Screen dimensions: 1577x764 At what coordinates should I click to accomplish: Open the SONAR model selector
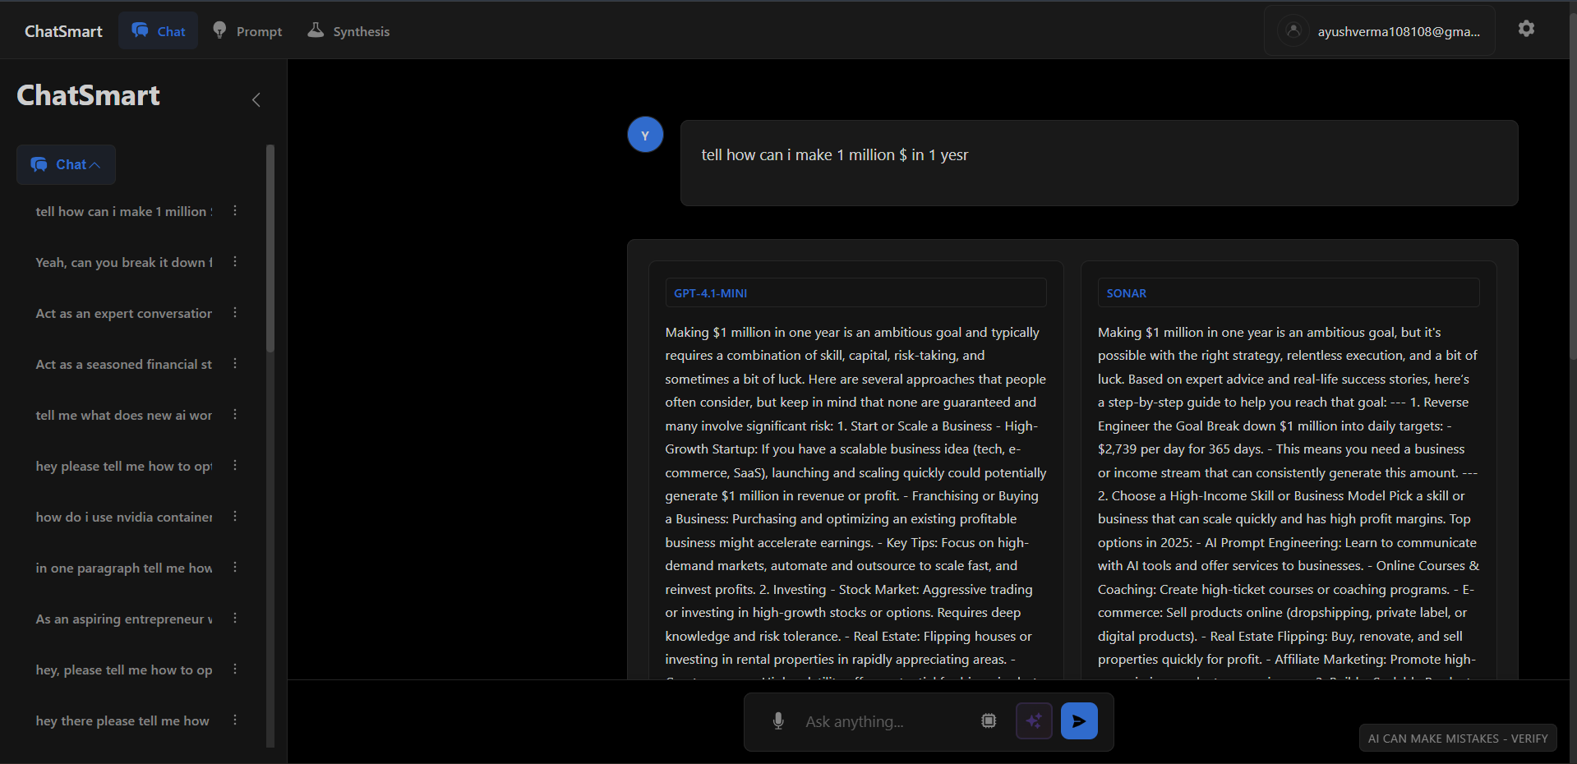(1287, 292)
